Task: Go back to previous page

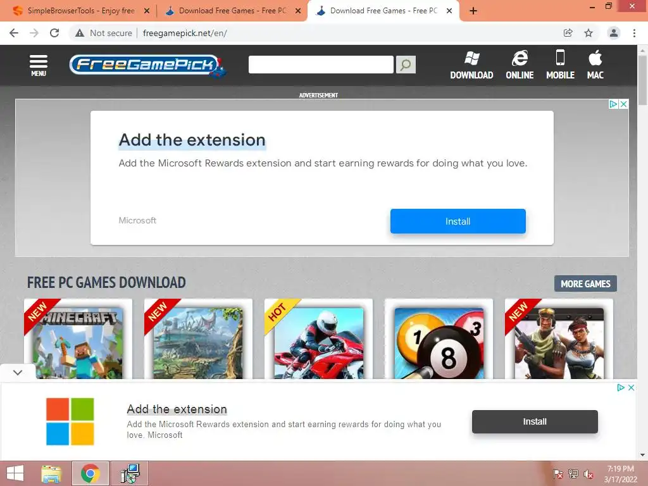Action: coord(14,33)
